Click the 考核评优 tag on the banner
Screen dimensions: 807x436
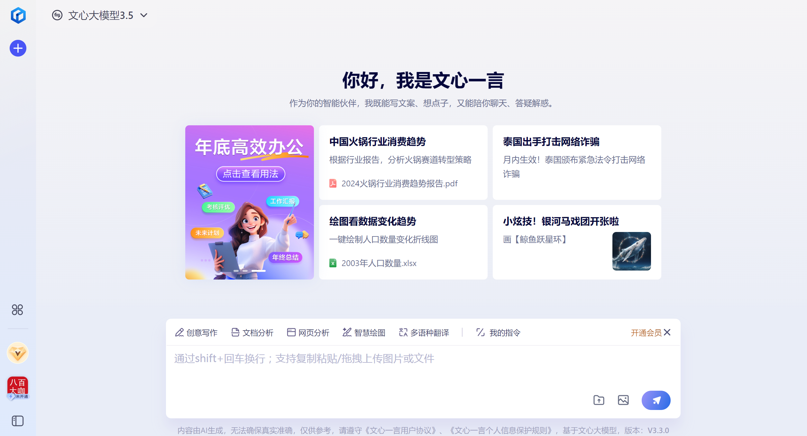[218, 207]
